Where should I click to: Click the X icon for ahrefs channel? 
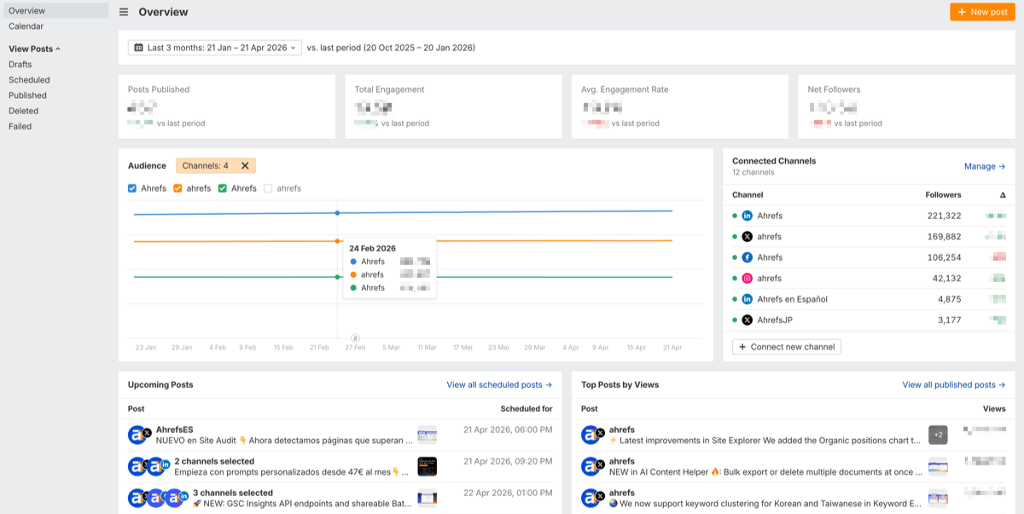748,236
